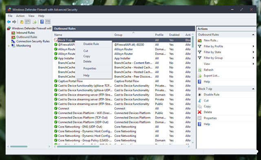
Task: Sort the list by the Enabled column
Action: pos(174,35)
